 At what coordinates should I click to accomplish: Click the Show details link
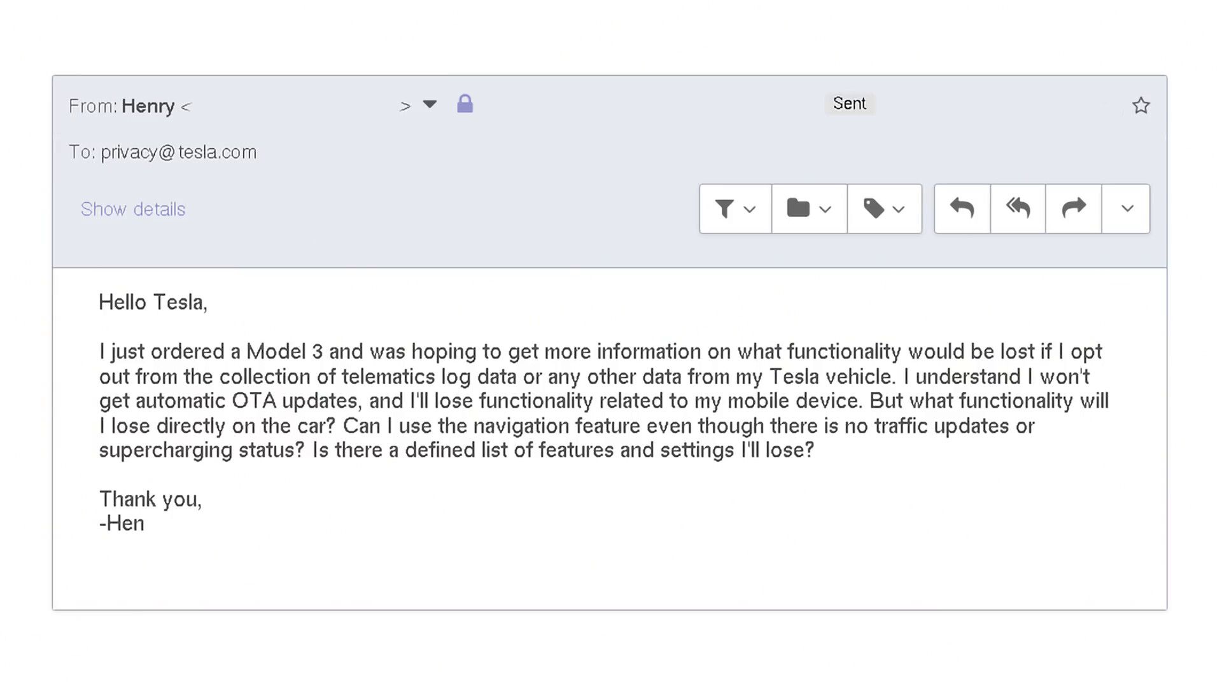tap(133, 209)
